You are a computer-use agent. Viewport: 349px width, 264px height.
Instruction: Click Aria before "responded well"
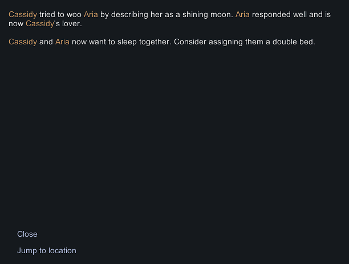(x=242, y=14)
